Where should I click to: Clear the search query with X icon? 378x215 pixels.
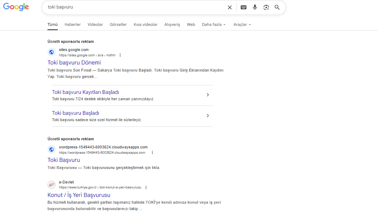click(x=230, y=7)
